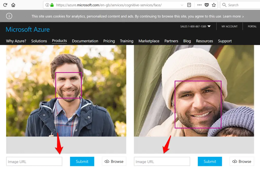Click the left Submit button
Image resolution: width=260 pixels, height=169 pixels.
coord(82,161)
